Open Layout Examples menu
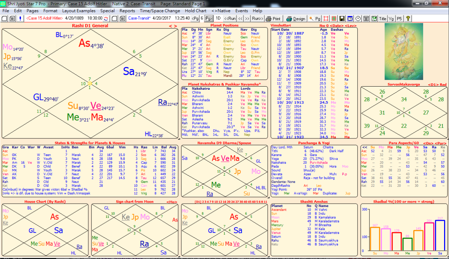 coord(79,11)
